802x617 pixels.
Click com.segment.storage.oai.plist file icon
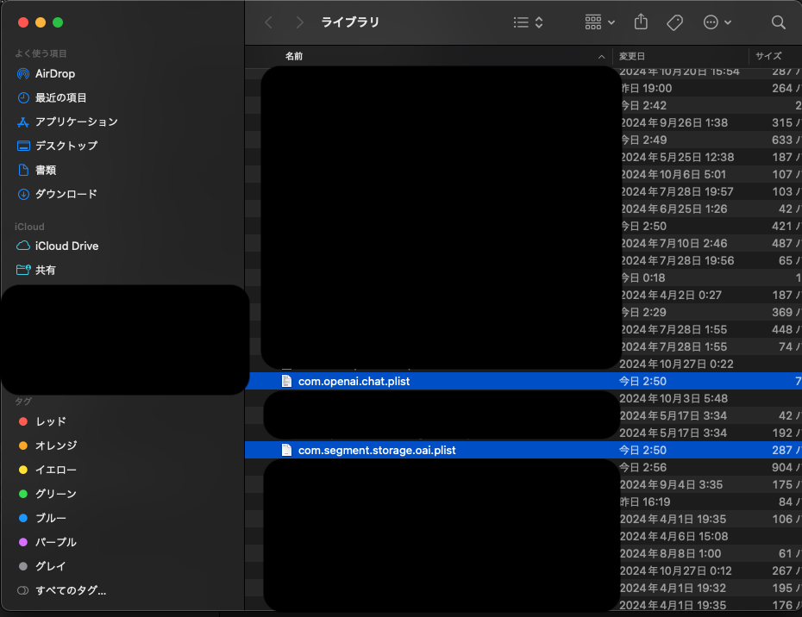(x=286, y=450)
